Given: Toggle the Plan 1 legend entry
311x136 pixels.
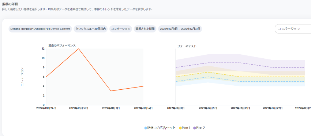Looking at the screenshot, I should [184, 128].
